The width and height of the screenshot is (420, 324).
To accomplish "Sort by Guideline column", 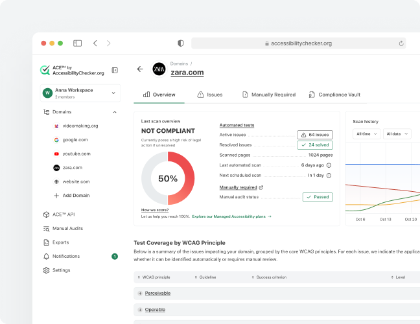I will [x=205, y=277].
